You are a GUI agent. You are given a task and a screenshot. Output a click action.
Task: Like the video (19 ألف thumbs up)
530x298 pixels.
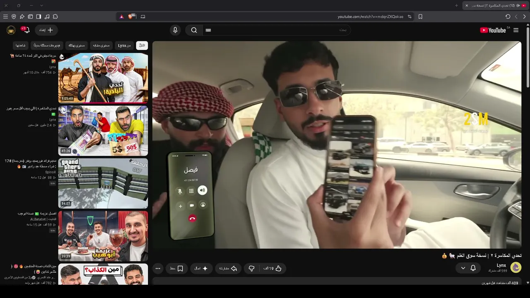click(x=272, y=269)
